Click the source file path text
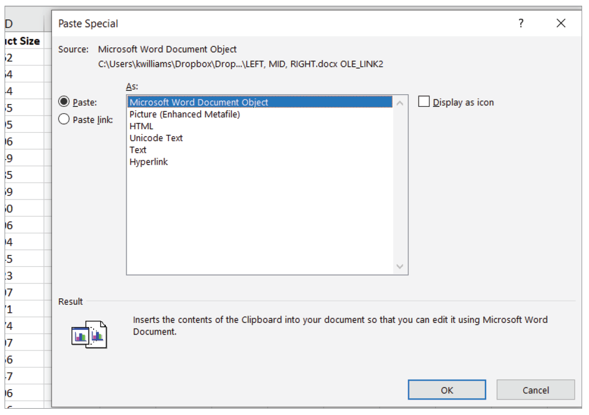Screen dimensions: 589x415 pos(241,64)
